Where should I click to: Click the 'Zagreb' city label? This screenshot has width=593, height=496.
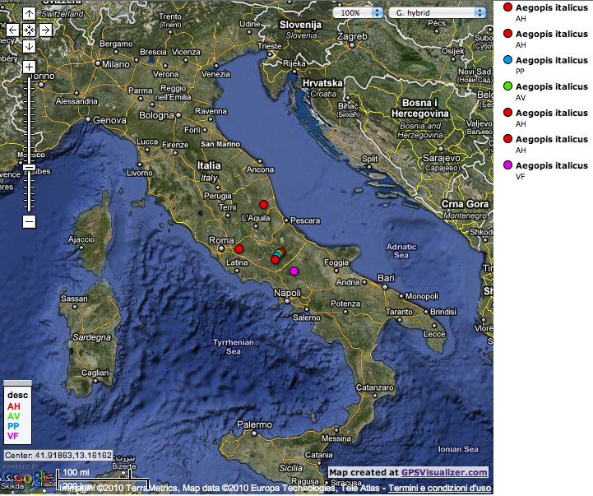point(352,36)
